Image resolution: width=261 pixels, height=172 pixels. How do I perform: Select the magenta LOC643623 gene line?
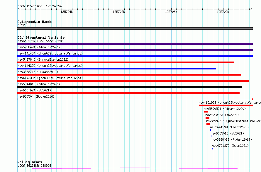coord(135,168)
